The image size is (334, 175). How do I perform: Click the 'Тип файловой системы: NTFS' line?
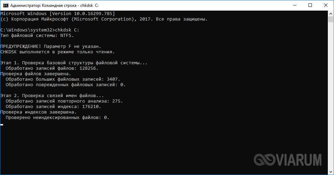[x=37, y=36]
